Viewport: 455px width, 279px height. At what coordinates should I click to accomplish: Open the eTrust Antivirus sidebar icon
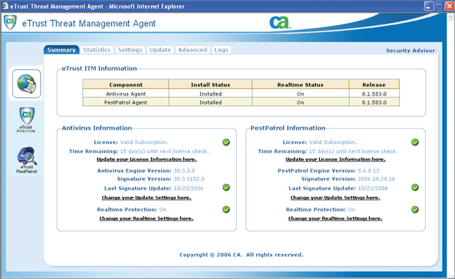(26, 119)
